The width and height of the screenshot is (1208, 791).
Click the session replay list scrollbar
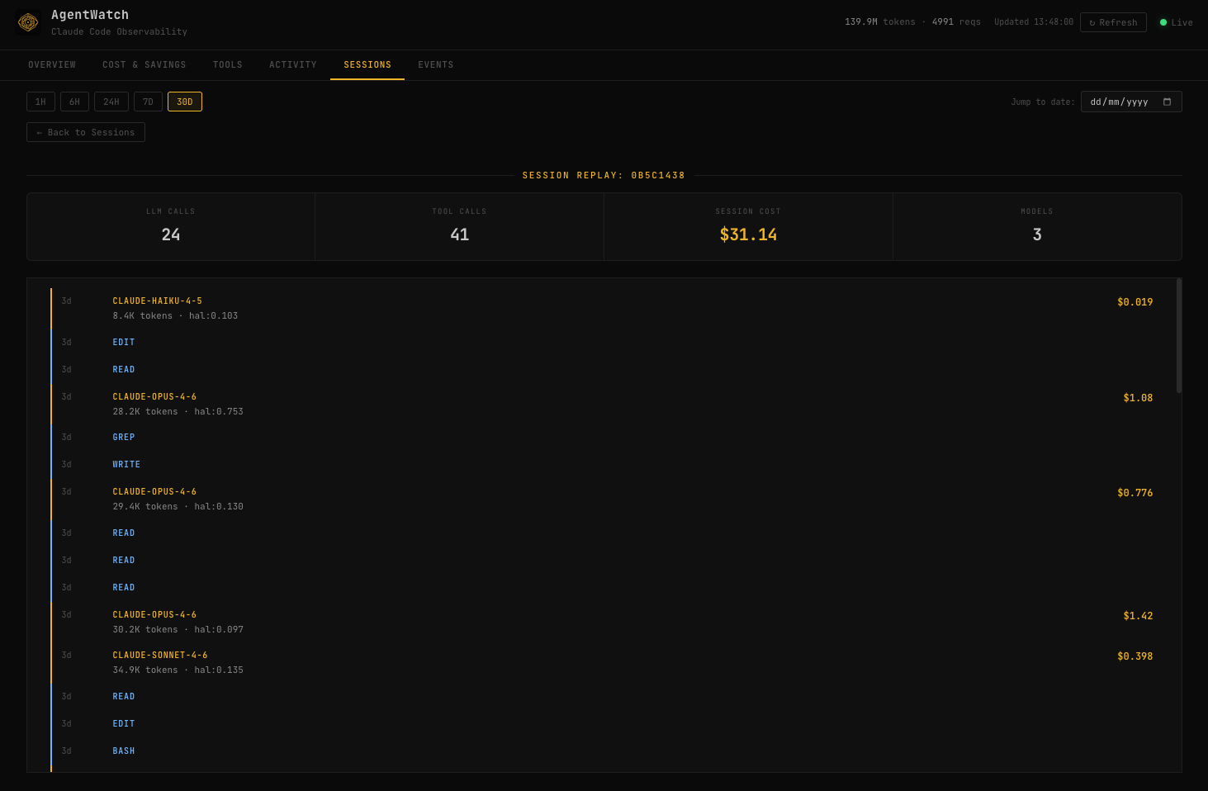pyautogui.click(x=1178, y=336)
